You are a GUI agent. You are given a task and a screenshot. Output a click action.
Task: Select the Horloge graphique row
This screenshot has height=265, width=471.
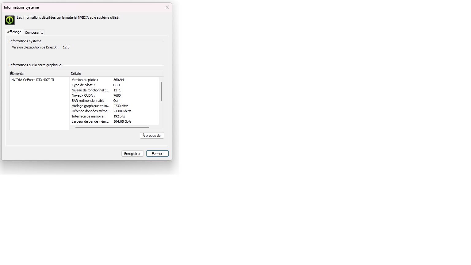point(114,106)
